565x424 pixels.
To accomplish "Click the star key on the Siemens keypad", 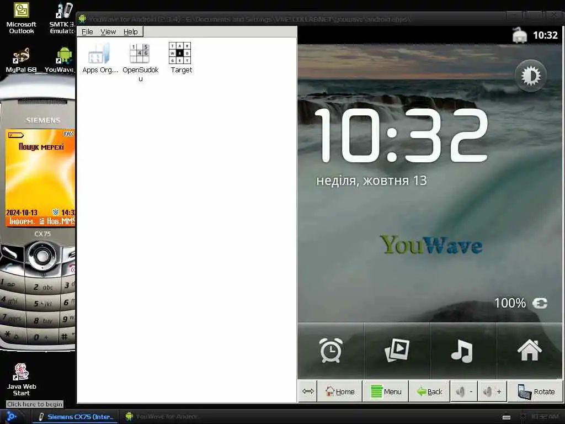I will click(x=12, y=335).
